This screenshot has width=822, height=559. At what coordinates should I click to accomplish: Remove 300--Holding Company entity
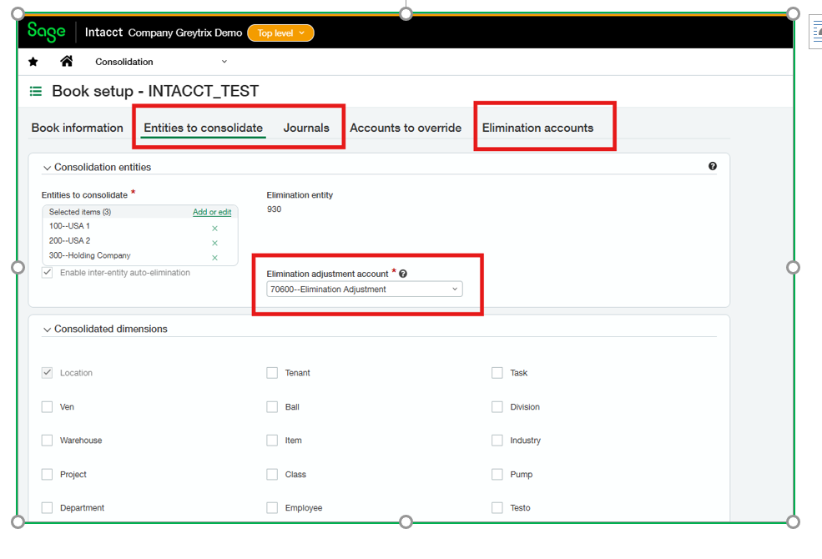[215, 258]
